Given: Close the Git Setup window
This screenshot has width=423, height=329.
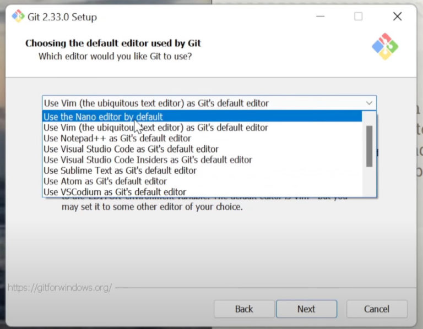Looking at the screenshot, I should point(397,17).
